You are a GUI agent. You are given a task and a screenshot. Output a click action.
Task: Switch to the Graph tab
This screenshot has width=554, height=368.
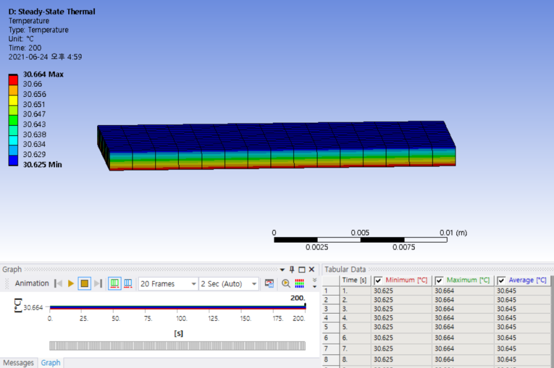coord(50,363)
